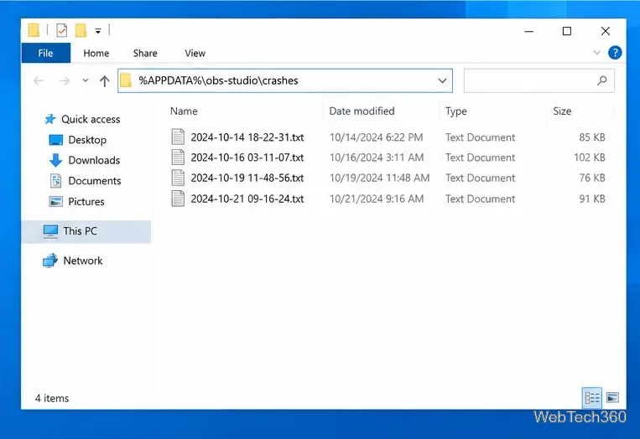This screenshot has height=439, width=640.
Task: Select file 2024-10-14 18-22-31.txt
Action: (x=247, y=137)
